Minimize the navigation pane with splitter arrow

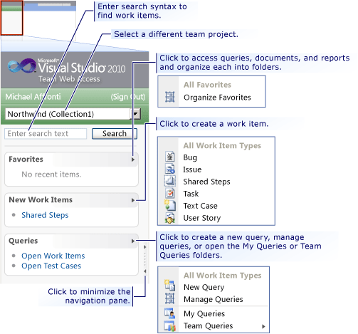click(144, 271)
